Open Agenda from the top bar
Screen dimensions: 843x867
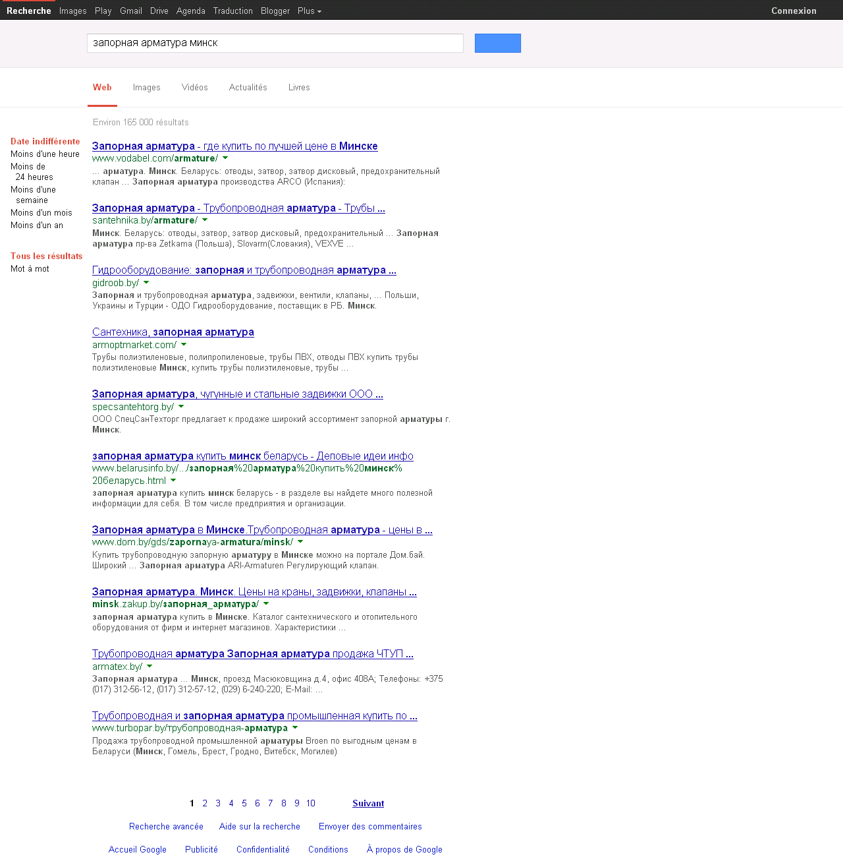click(191, 11)
